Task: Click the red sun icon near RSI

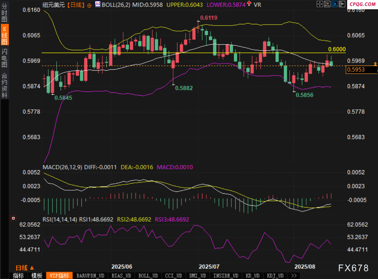Action: tap(13, 218)
